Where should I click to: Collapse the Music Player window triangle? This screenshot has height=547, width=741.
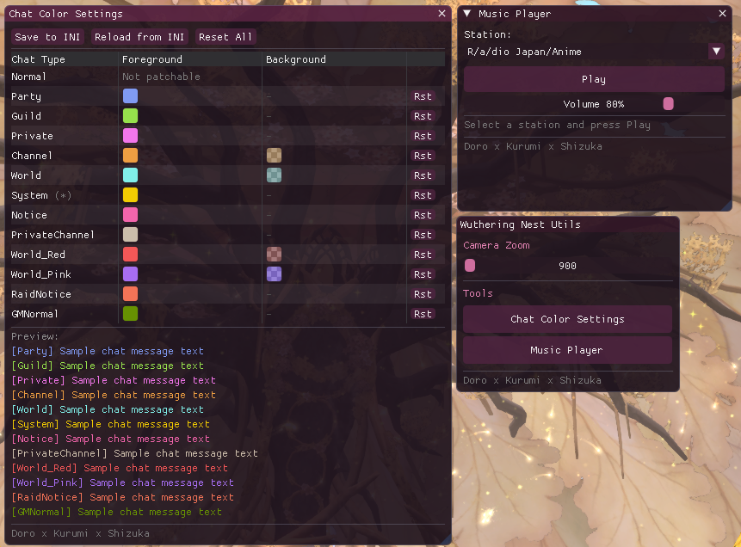[467, 14]
